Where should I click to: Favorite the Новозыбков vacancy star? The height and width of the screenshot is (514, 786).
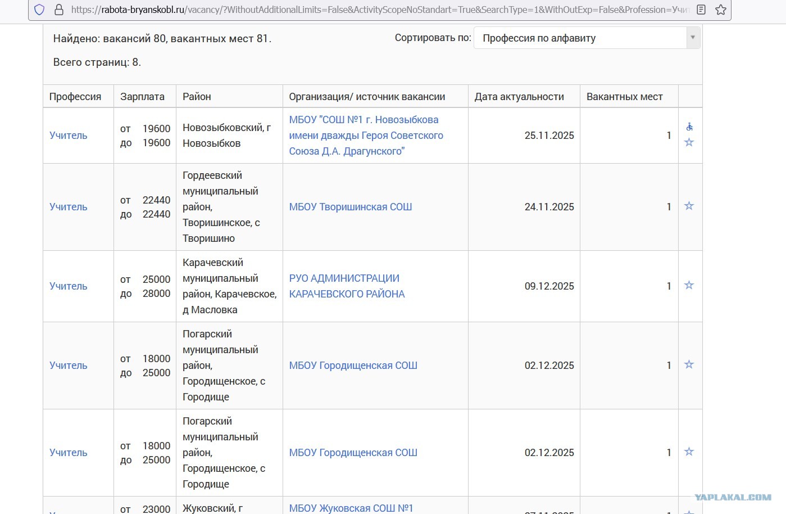click(x=689, y=142)
